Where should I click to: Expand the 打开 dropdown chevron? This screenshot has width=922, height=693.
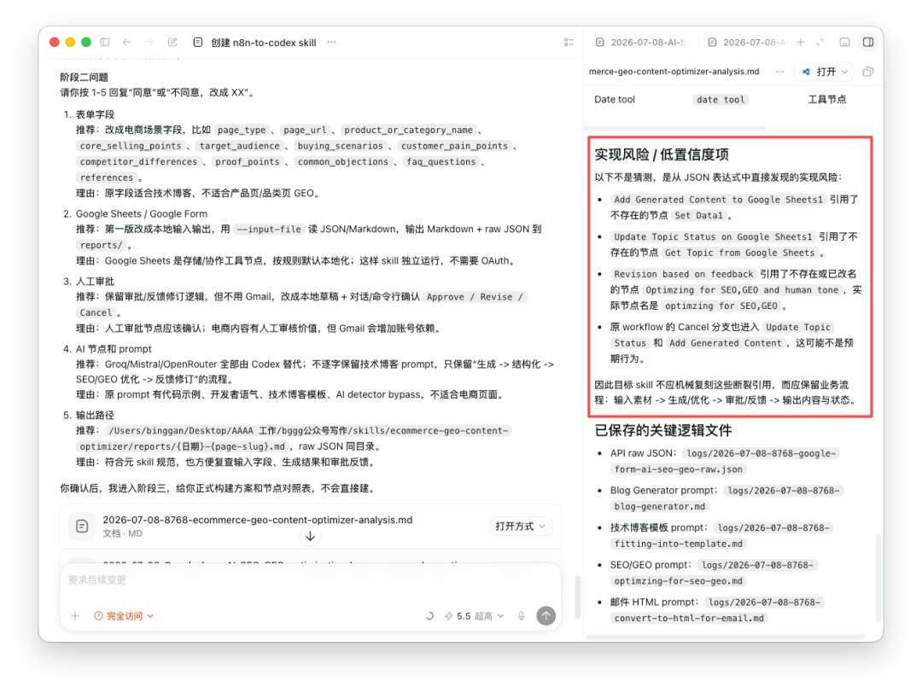click(x=845, y=72)
